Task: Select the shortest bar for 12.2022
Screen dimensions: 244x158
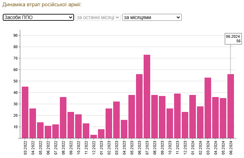Action: (x=93, y=136)
